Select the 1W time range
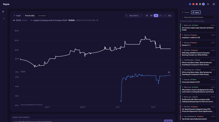Image resolution: width=219 pixels, height=122 pixels. point(151,16)
